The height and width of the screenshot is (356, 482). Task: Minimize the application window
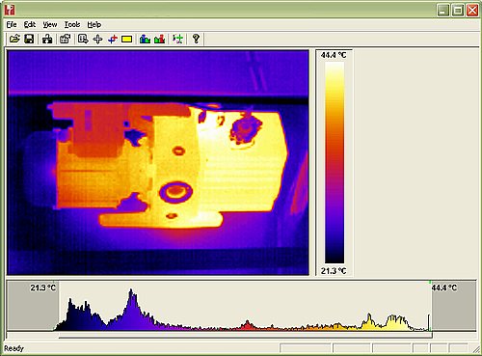click(442, 10)
